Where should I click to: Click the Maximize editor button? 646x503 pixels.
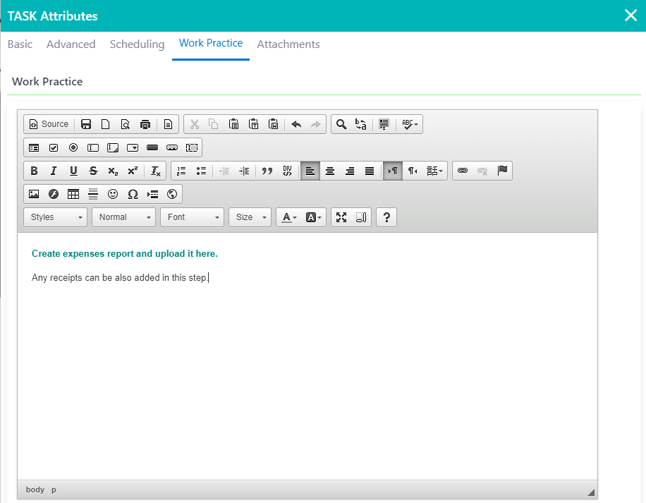pos(341,217)
